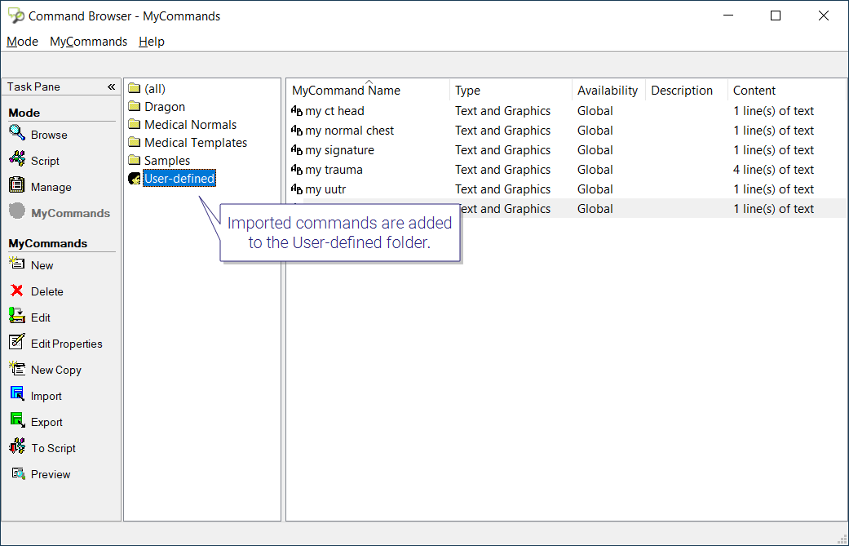This screenshot has height=546, width=849.
Task: Click the Browse mode magnifier icon
Action: (17, 133)
